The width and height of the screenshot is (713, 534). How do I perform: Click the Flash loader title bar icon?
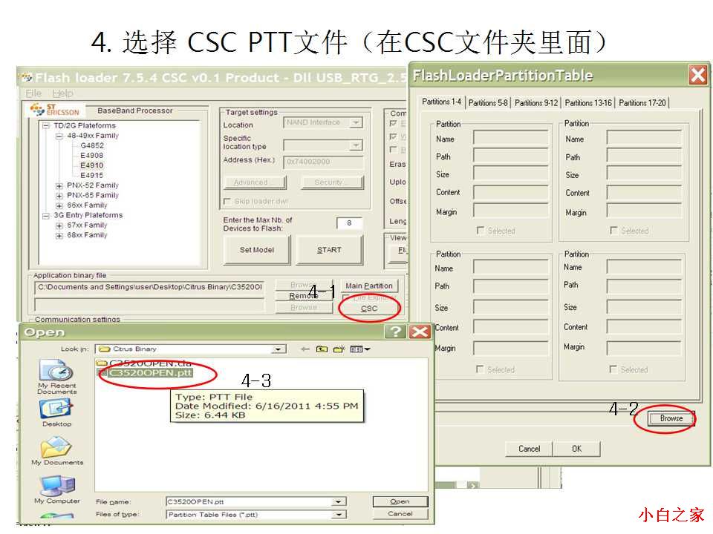click(27, 77)
